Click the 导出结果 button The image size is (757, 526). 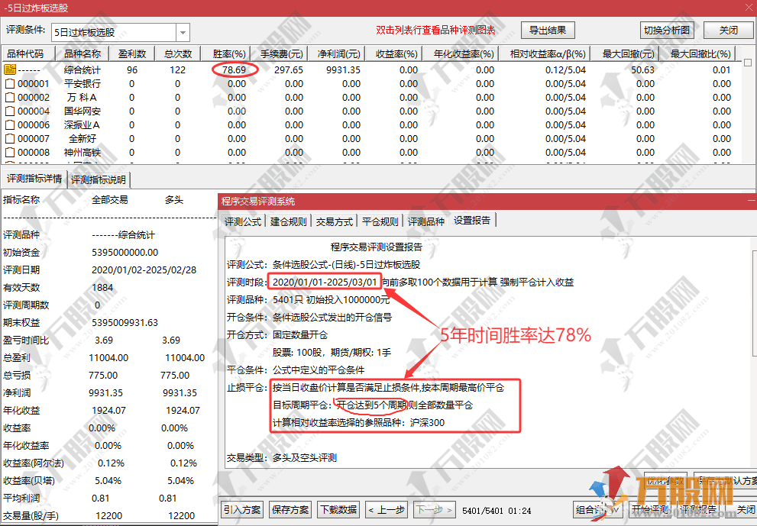(x=548, y=31)
